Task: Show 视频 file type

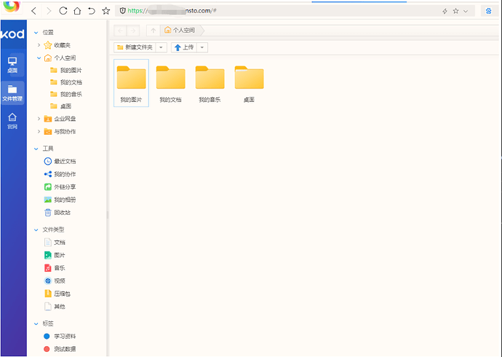Action: [x=59, y=280]
